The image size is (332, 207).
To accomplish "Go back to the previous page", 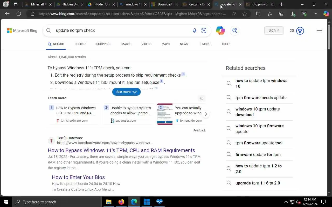I will click(x=7, y=14).
